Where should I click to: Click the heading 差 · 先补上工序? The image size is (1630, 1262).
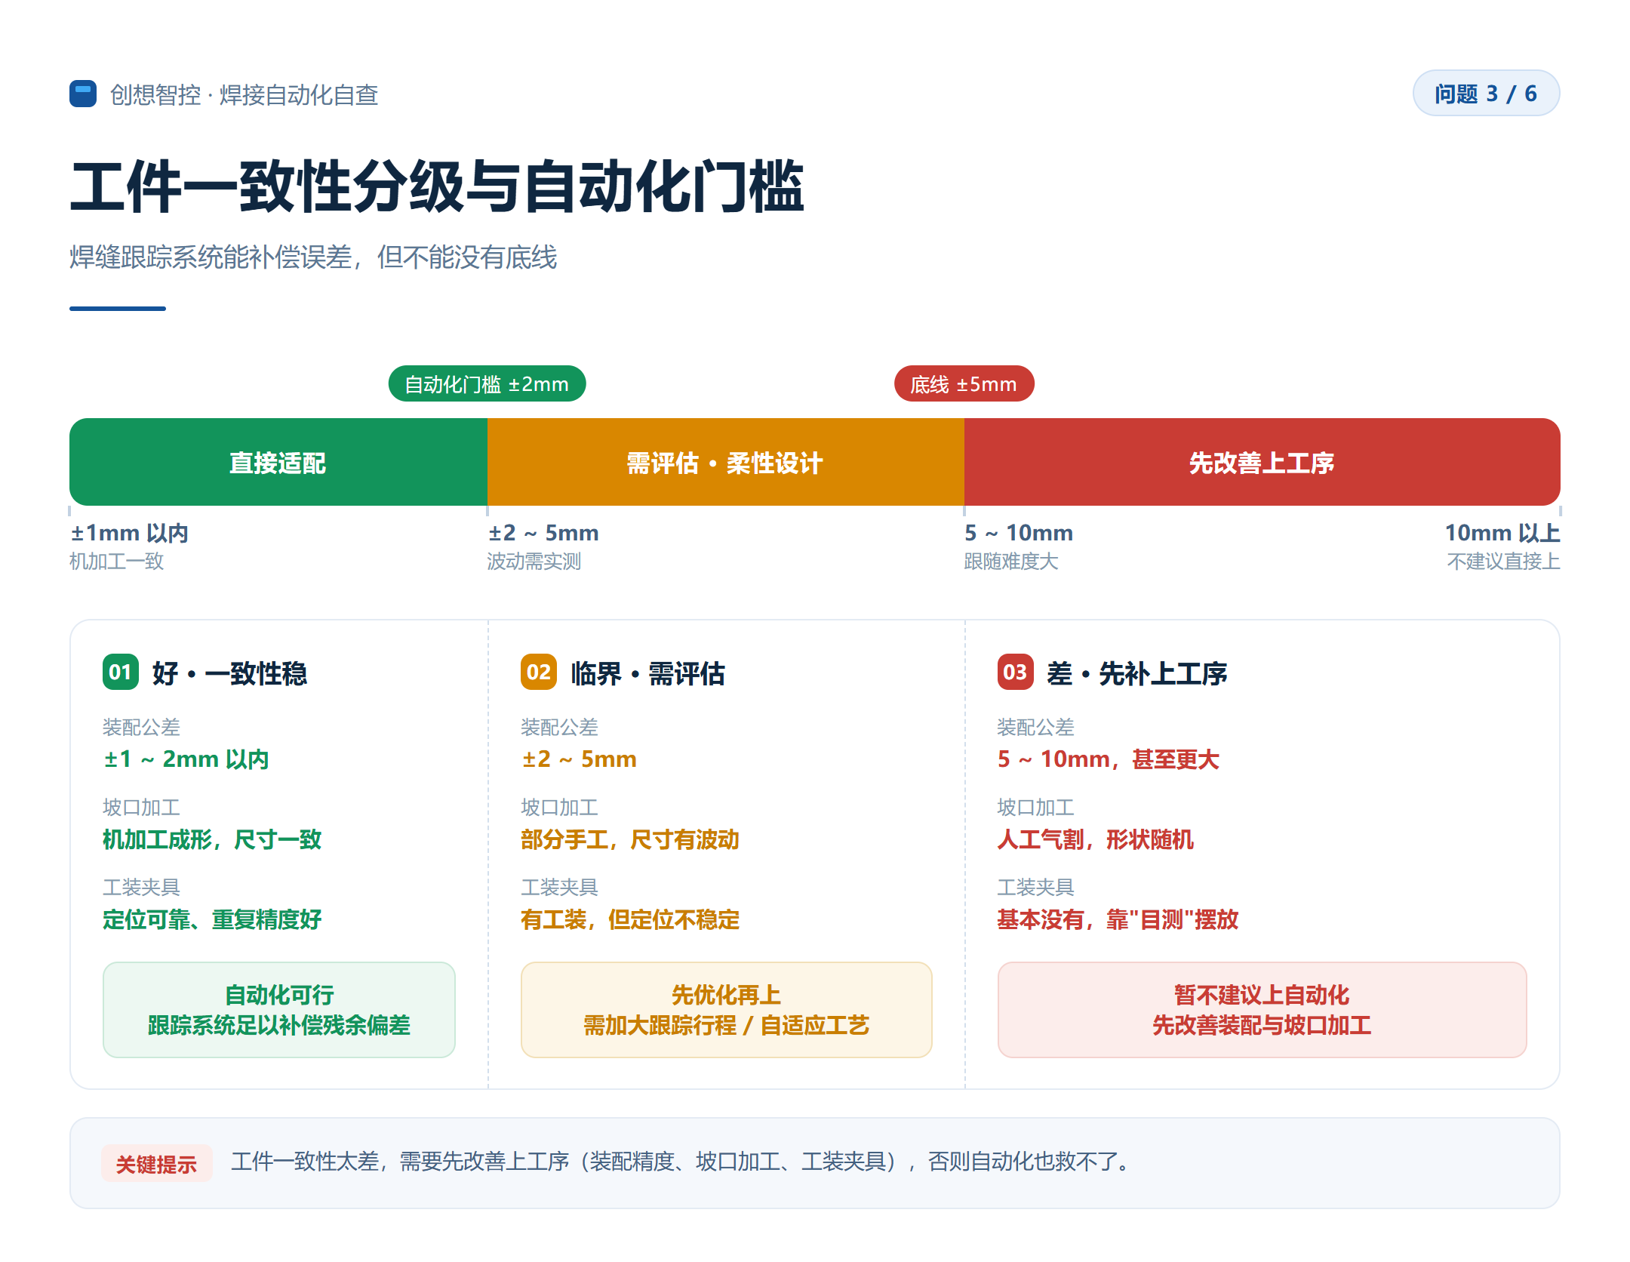(x=1136, y=673)
